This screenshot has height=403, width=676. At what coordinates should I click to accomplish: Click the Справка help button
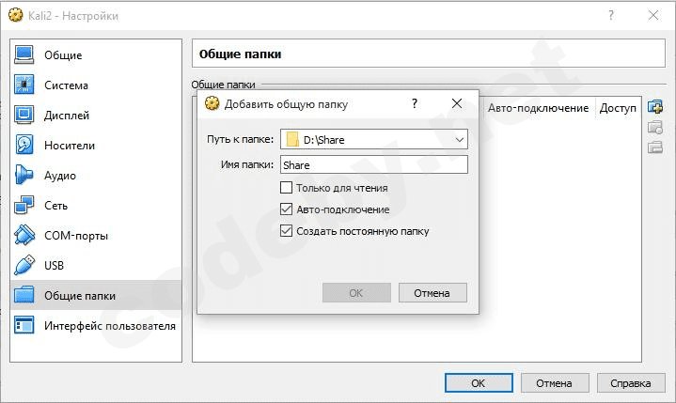(x=631, y=382)
